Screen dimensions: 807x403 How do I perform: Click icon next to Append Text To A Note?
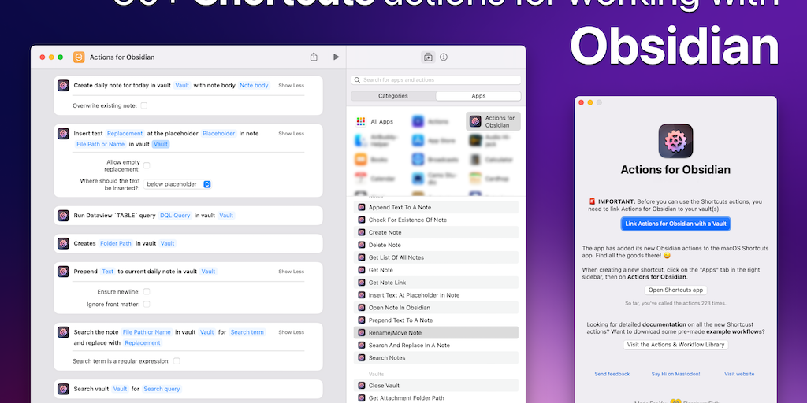coord(362,207)
